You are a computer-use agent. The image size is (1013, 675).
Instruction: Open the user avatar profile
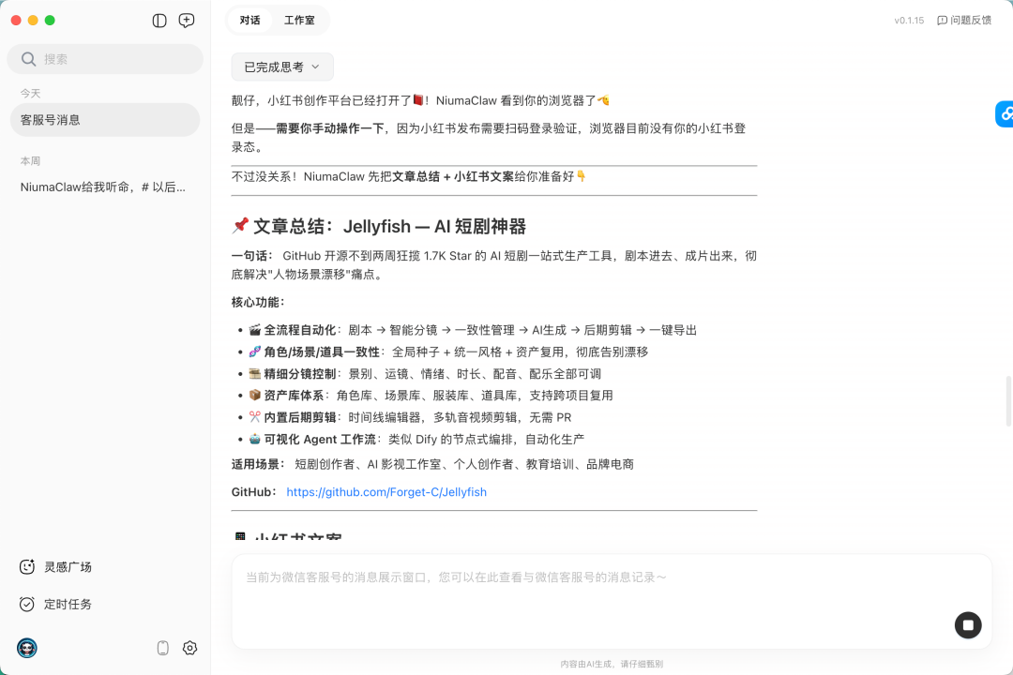tap(27, 648)
